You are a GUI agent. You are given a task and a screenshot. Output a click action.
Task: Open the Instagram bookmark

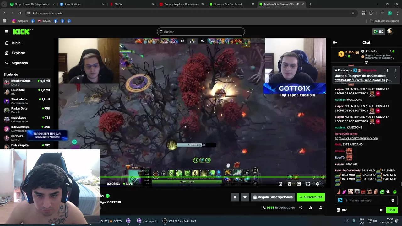[x=20, y=21]
